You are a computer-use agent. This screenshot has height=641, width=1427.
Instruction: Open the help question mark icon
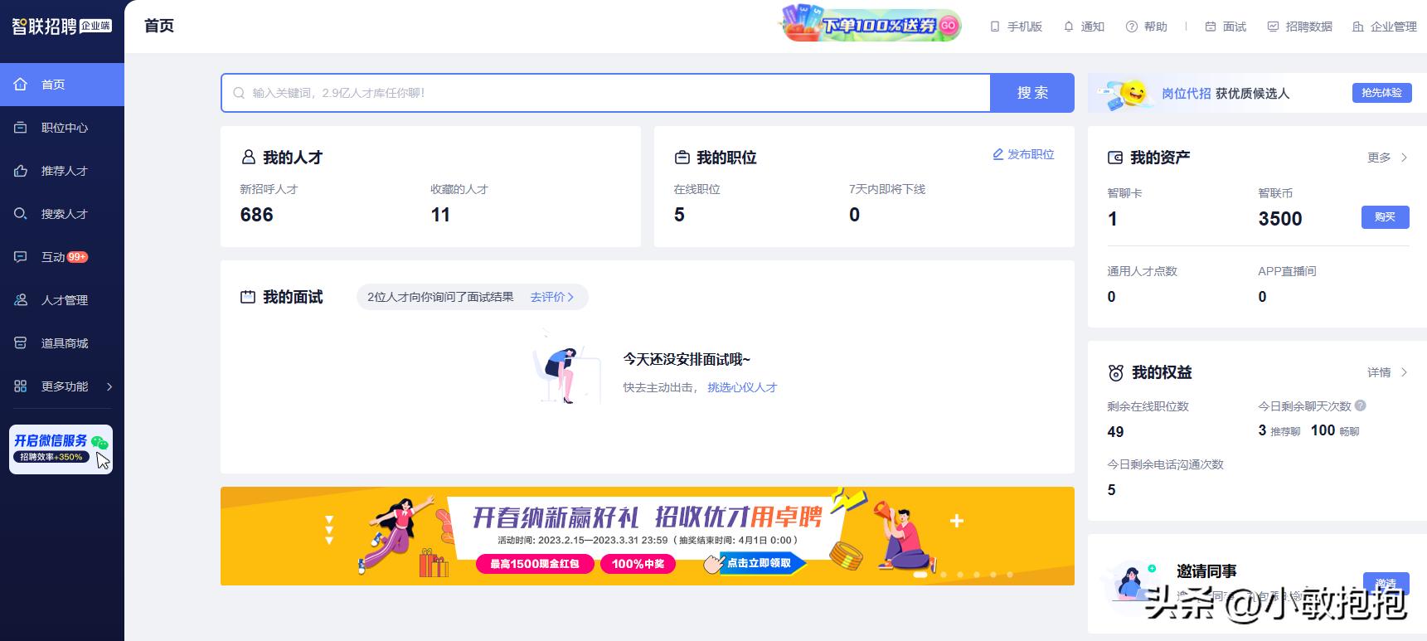[x=1131, y=27]
